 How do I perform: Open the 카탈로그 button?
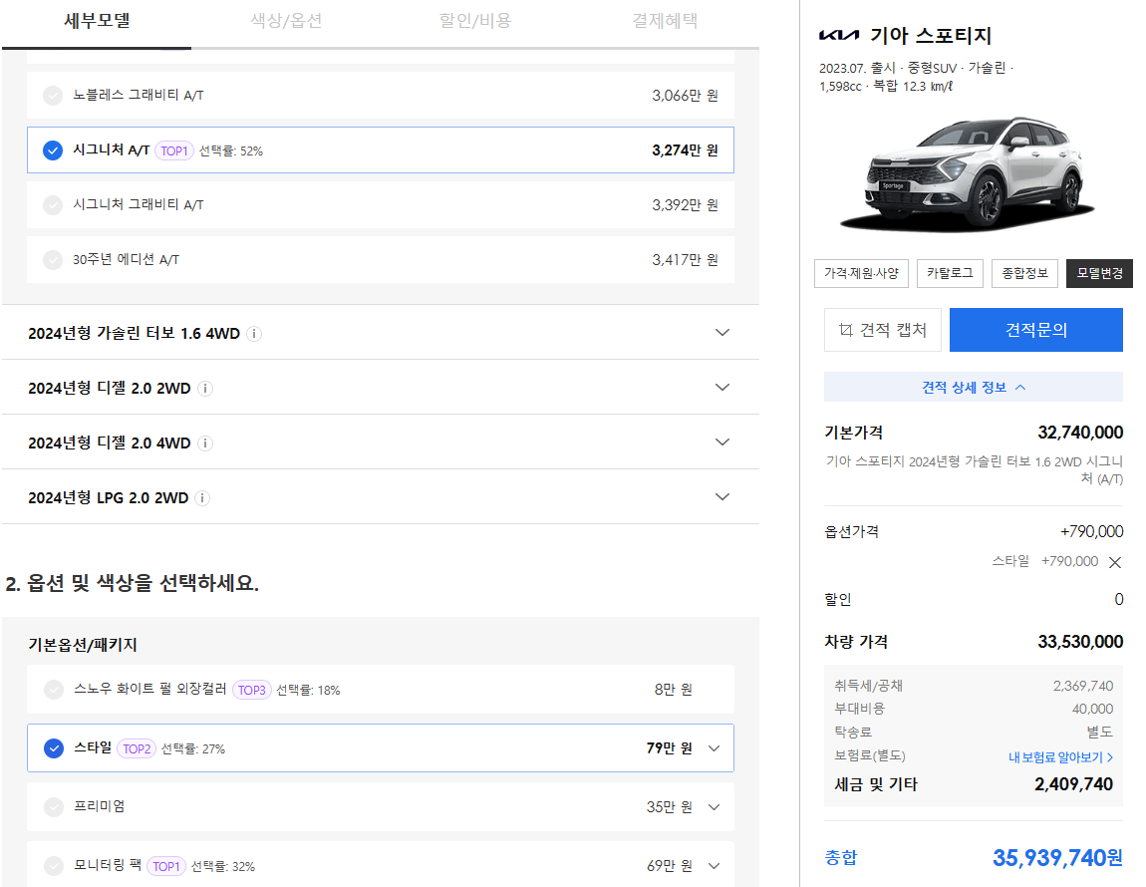click(x=950, y=273)
